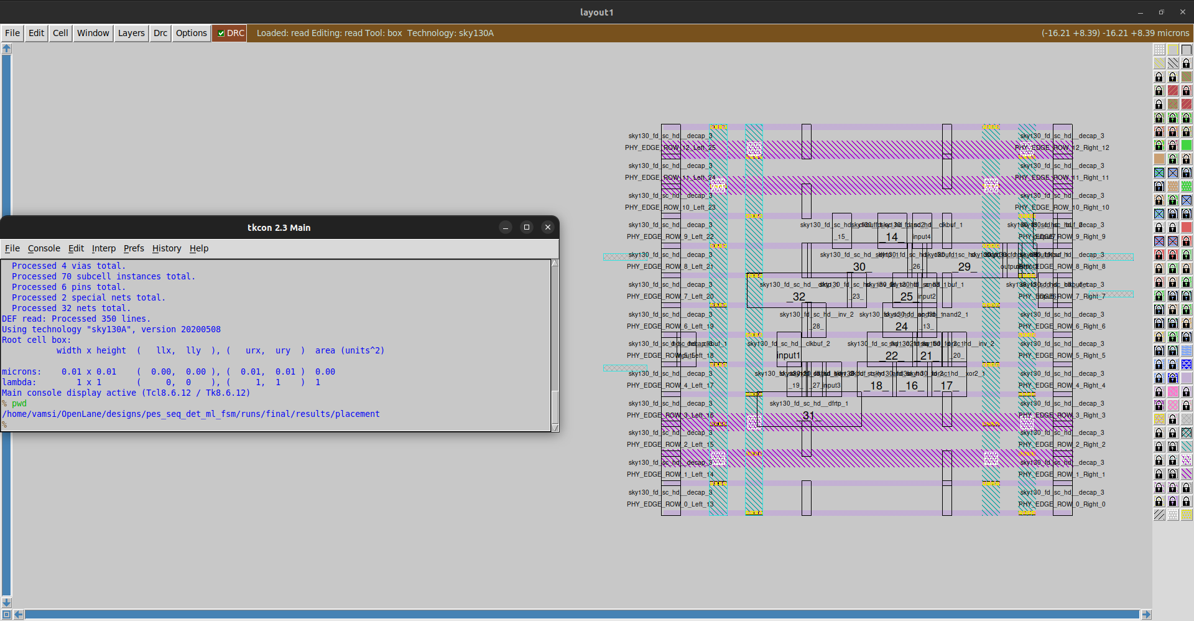1194x621 pixels.
Task: Open the File menu in the layout window
Action: tap(12, 34)
